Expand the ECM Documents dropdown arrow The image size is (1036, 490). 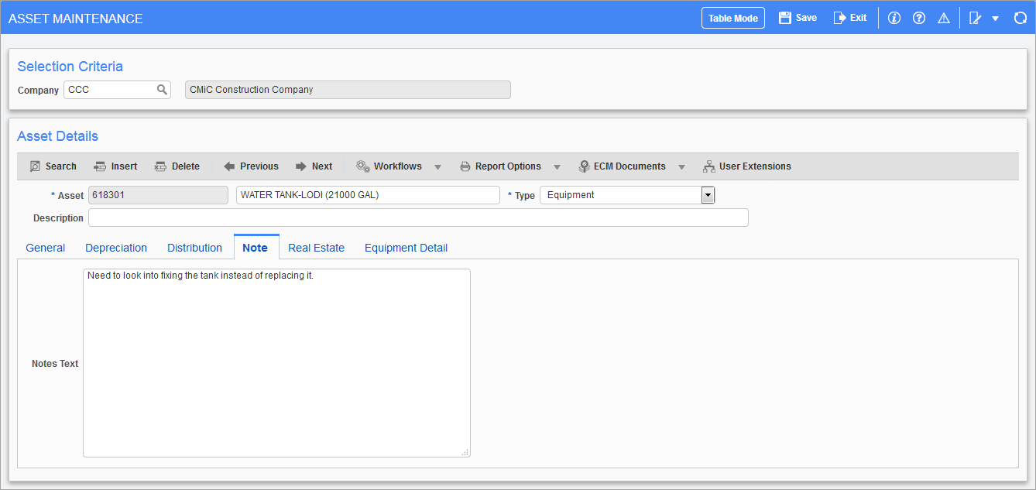(681, 167)
